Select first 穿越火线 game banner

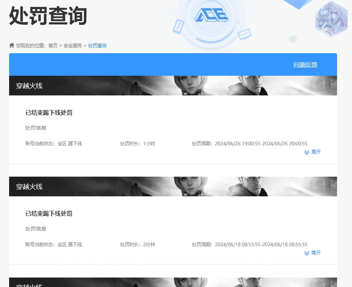[x=173, y=86]
